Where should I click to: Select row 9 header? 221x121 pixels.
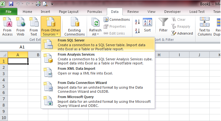pos(4,112)
